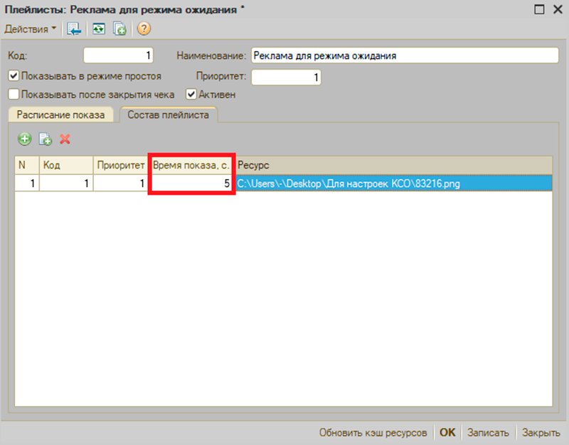Delete the selected row with the red X icon
Screen dimensions: 569x445
tap(65, 139)
